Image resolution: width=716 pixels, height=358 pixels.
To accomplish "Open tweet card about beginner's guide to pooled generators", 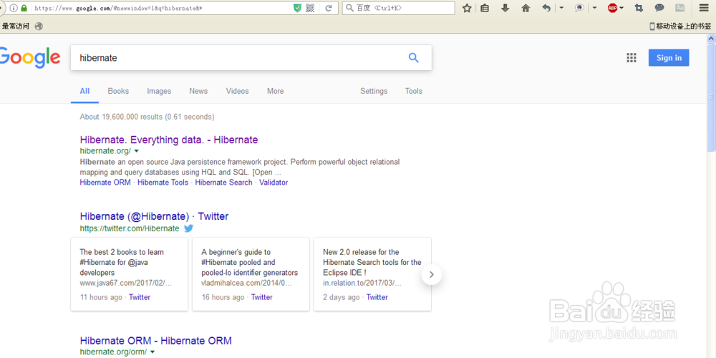I will coord(251,274).
